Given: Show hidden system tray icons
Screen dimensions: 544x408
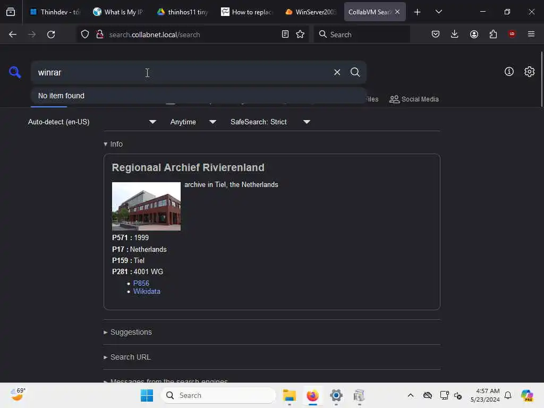Looking at the screenshot, I should (x=411, y=395).
